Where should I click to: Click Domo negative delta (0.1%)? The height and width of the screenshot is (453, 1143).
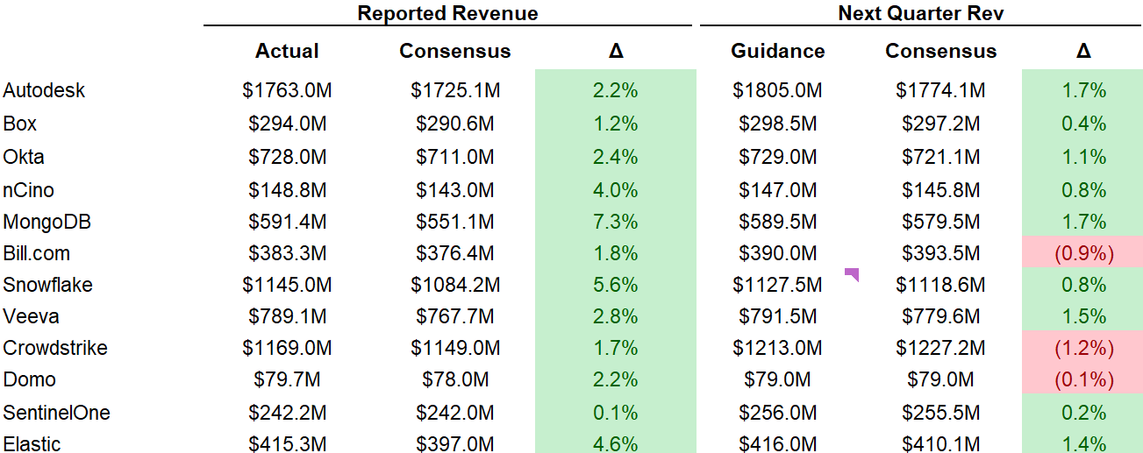pos(1083,379)
